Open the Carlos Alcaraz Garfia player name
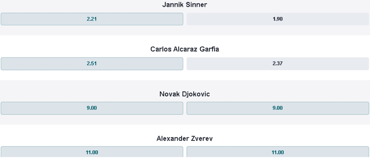The image size is (370, 158). 185,49
